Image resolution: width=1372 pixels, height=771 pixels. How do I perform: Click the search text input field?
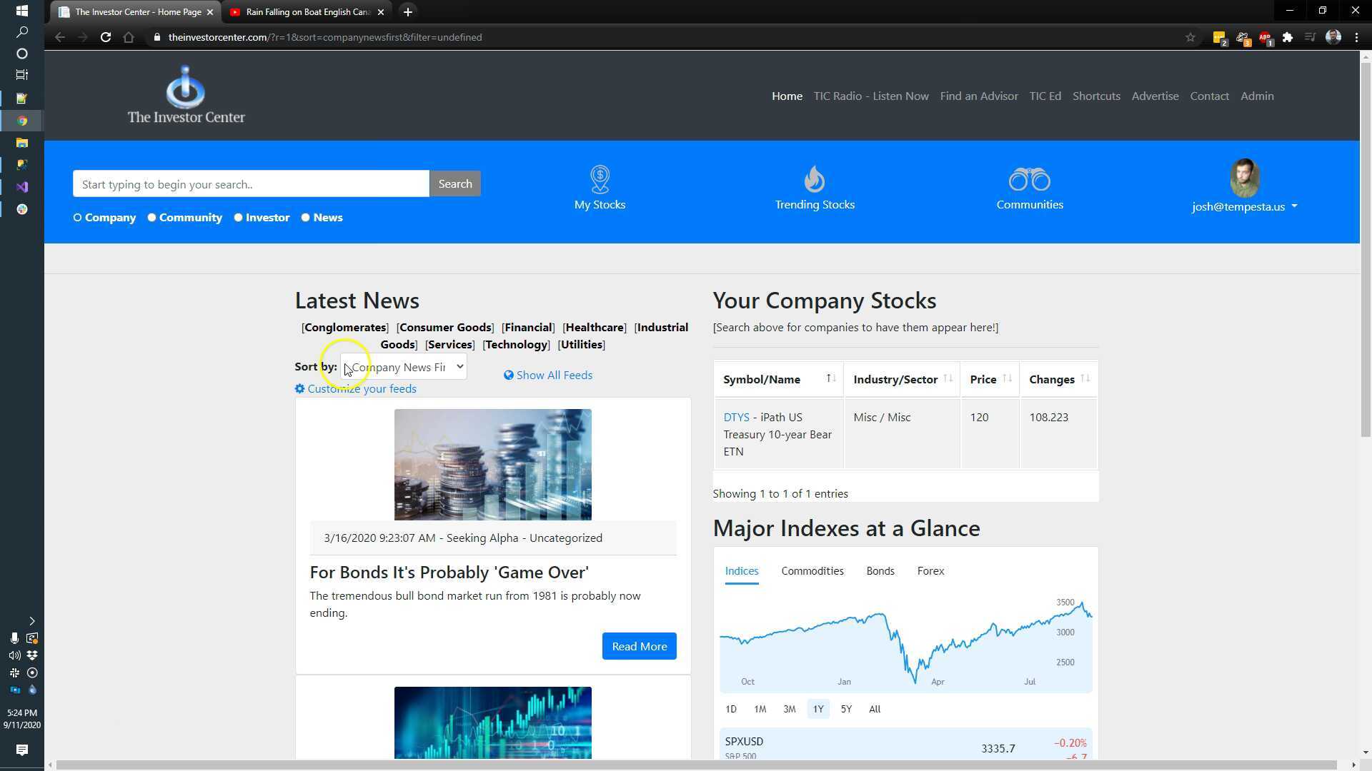(250, 183)
